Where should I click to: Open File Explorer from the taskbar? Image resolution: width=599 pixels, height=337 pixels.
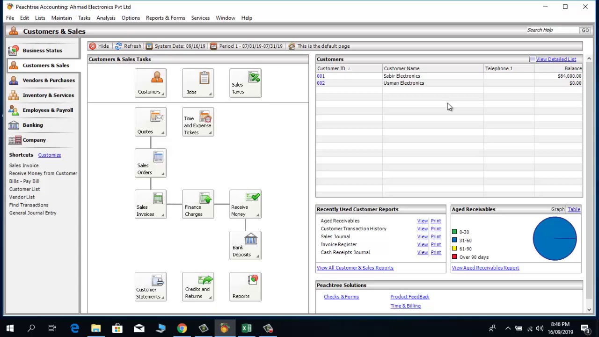[96, 328]
